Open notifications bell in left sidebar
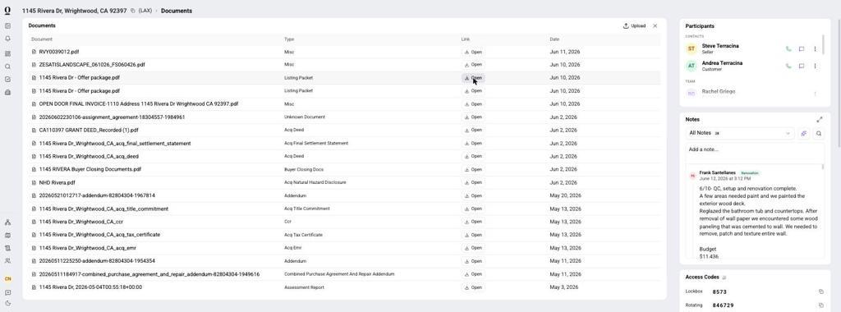Screen dimensions: 841x312 pos(7,39)
